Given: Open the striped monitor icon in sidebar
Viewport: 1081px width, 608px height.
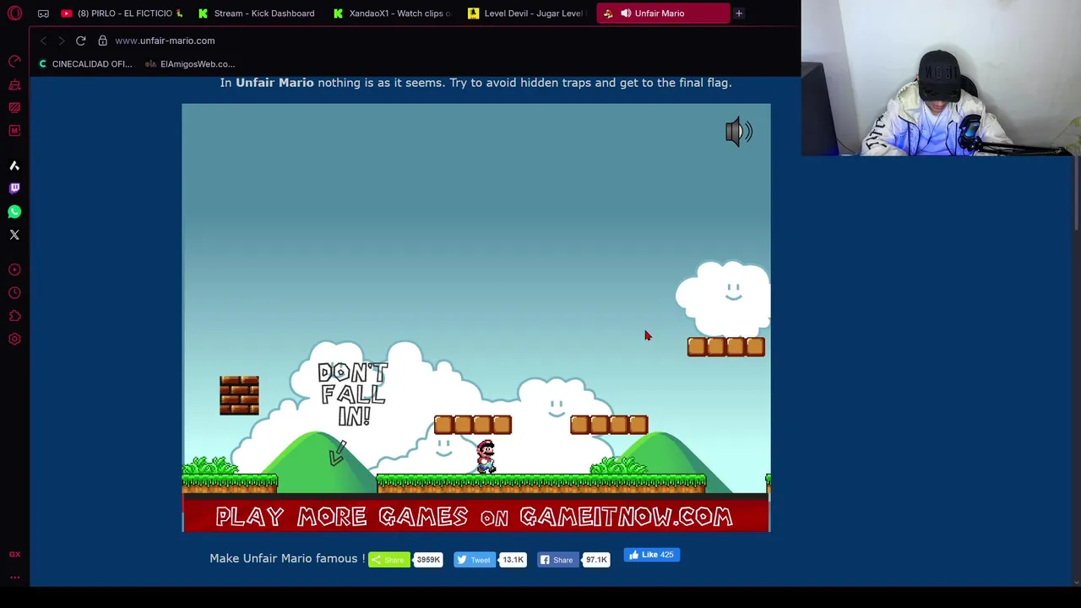Looking at the screenshot, I should click(14, 107).
